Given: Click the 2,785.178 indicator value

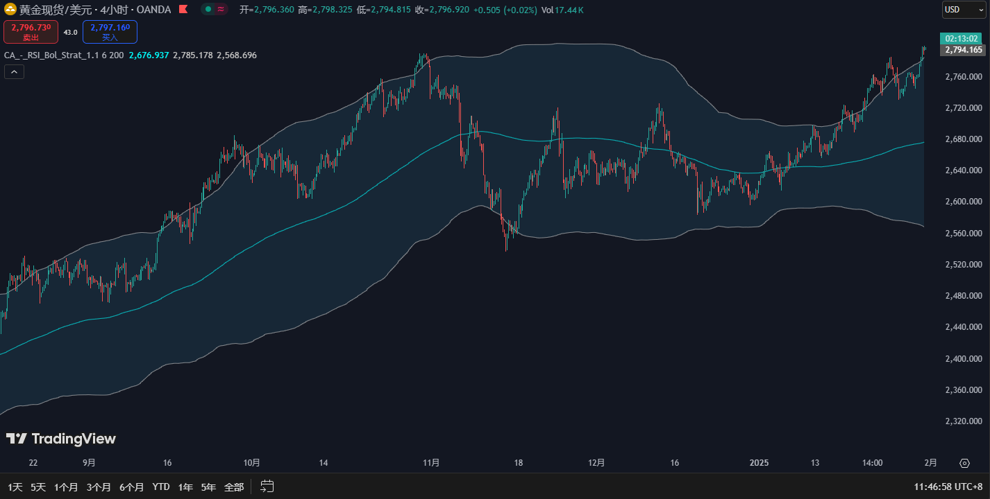Looking at the screenshot, I should coord(193,55).
